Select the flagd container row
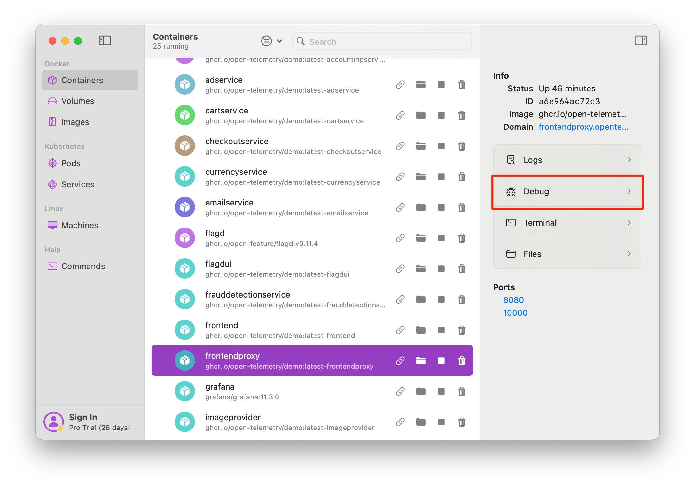 (x=312, y=238)
